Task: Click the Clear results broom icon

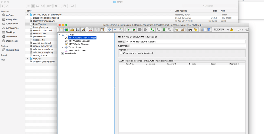Action: pyautogui.click(x=177, y=30)
